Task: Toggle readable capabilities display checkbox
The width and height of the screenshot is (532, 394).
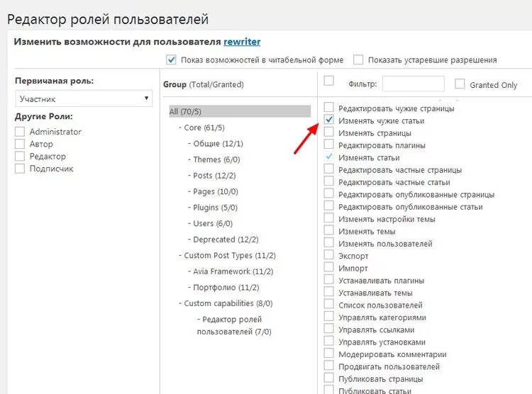Action: tap(171, 60)
